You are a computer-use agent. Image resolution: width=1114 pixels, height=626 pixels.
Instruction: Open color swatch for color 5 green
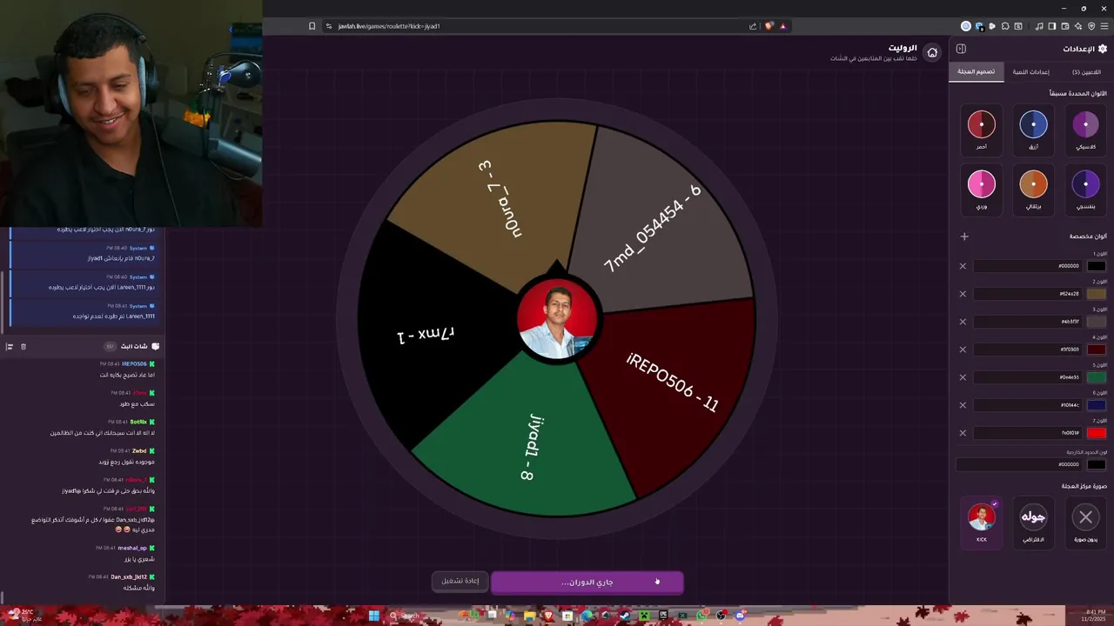(1096, 377)
